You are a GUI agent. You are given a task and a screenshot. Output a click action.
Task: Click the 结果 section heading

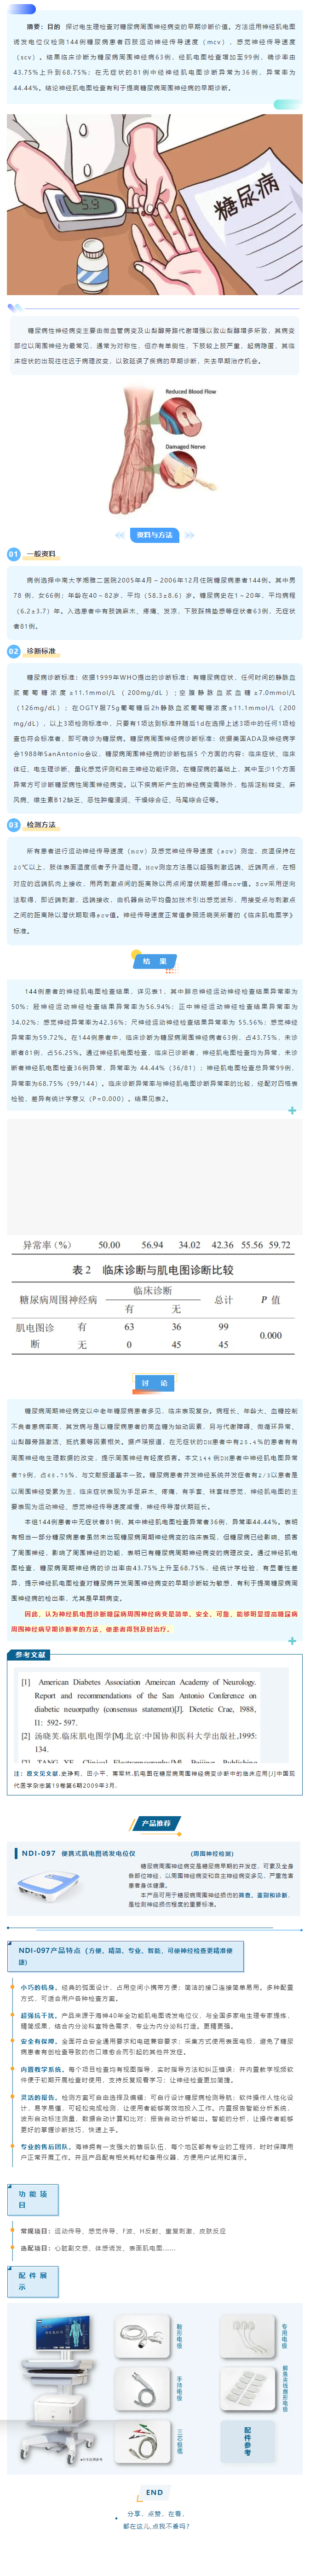point(155,961)
